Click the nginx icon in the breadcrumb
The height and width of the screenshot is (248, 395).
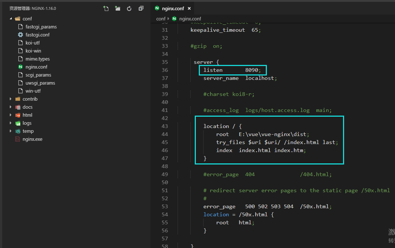click(x=174, y=19)
